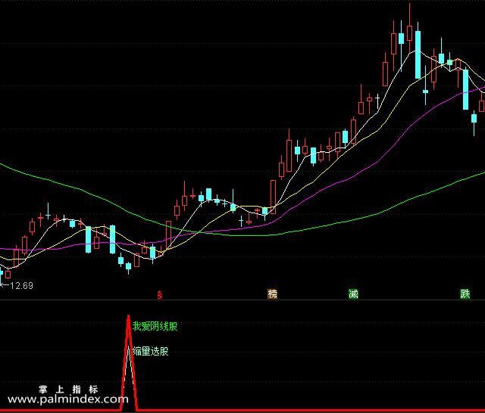Select the 12.69 low price label
Viewport: 485px width, 413px height.
[21, 286]
